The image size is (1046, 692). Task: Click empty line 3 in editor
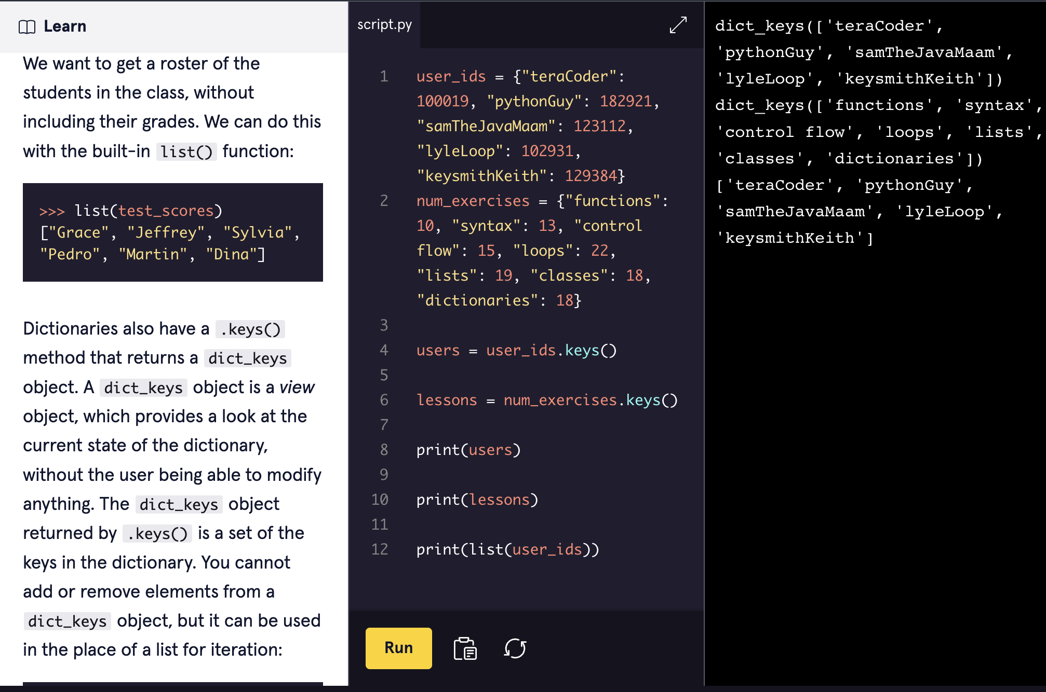point(519,325)
